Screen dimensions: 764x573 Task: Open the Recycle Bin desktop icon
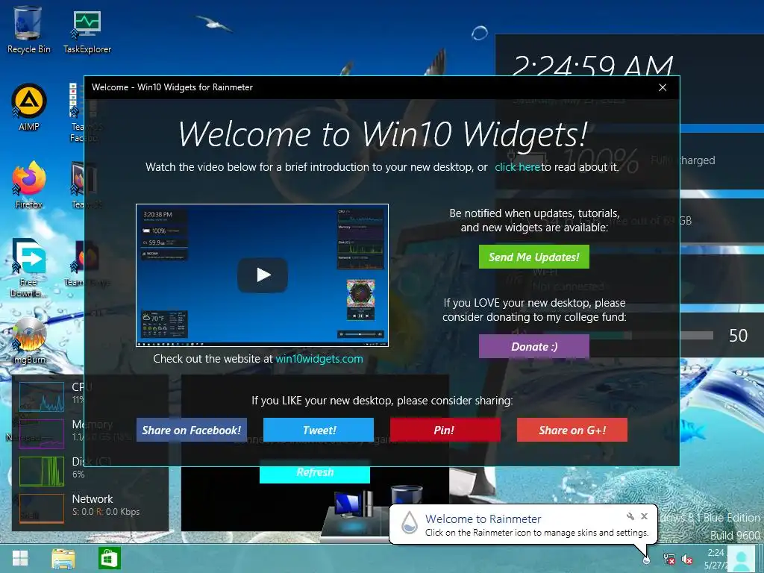(x=28, y=29)
